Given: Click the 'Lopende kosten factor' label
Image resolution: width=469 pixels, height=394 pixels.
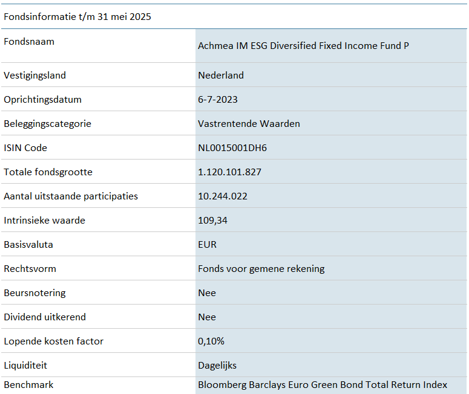Looking at the screenshot, I should 53,341.
